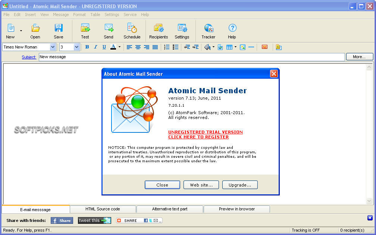
Task: Click the red envelope toolbar icon
Action: pos(264,47)
